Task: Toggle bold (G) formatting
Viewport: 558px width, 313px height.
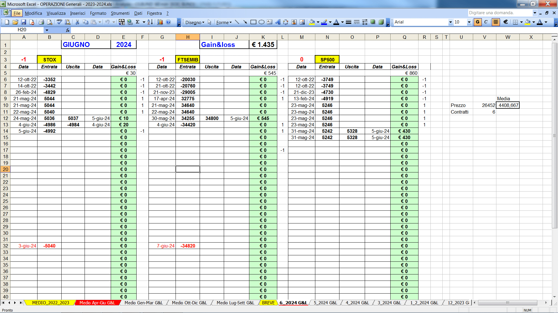Action: pyautogui.click(x=477, y=22)
